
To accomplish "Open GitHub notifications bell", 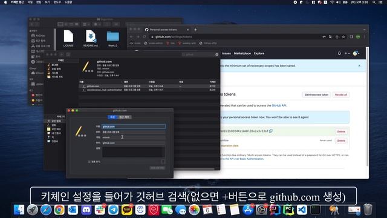I will [339, 53].
